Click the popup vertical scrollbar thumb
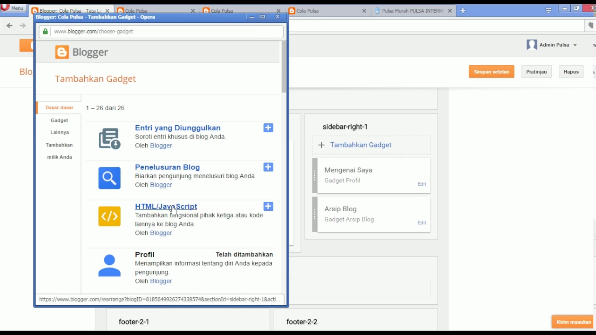596x335 pixels. tap(284, 67)
